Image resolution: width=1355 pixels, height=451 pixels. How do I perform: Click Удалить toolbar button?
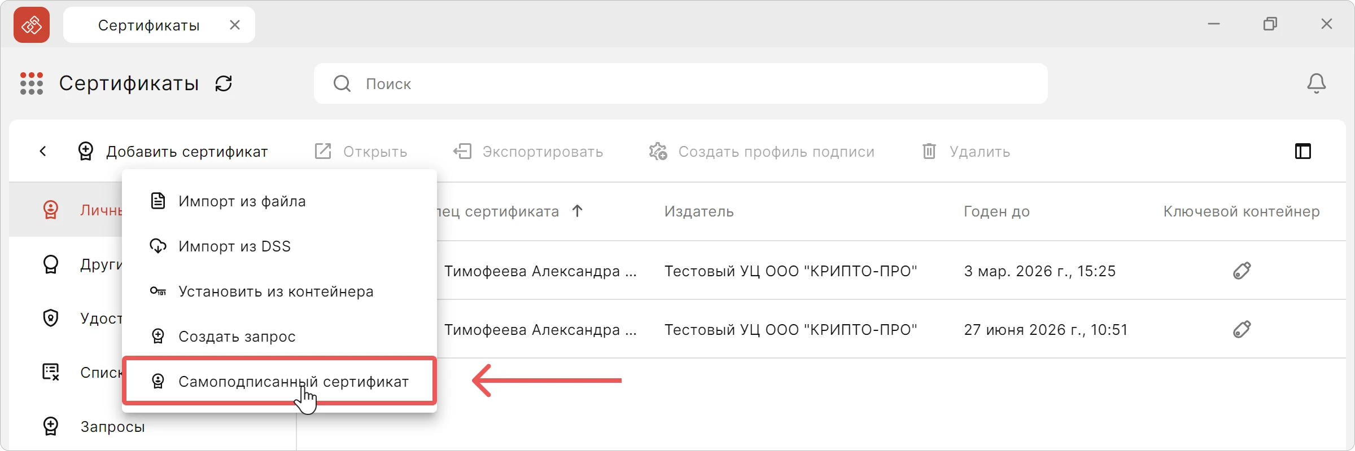[x=966, y=151]
